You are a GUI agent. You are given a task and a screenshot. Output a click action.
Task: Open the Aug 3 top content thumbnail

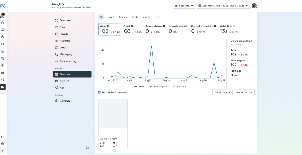tap(113, 114)
